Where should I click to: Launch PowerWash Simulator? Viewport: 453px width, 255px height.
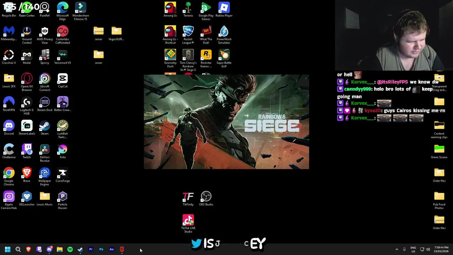click(224, 35)
